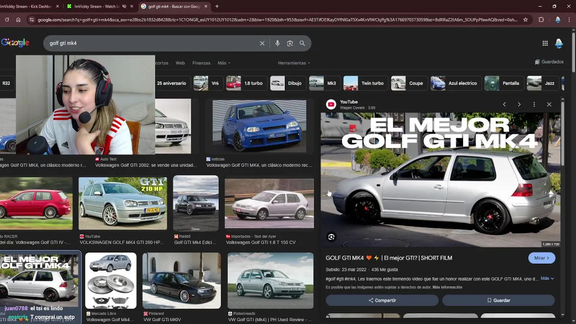The height and width of the screenshot is (324, 576).
Task: Mute the ImVickky Stream tab audio icon
Action: click(124, 6)
